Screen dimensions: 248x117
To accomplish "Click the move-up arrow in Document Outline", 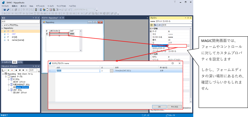I will [x=20, y=70].
